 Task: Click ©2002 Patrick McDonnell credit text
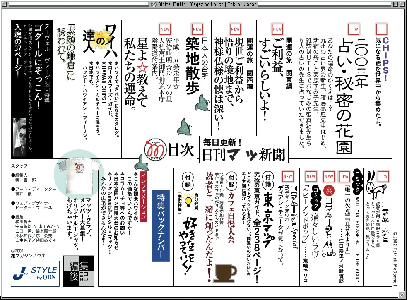pos(395,259)
